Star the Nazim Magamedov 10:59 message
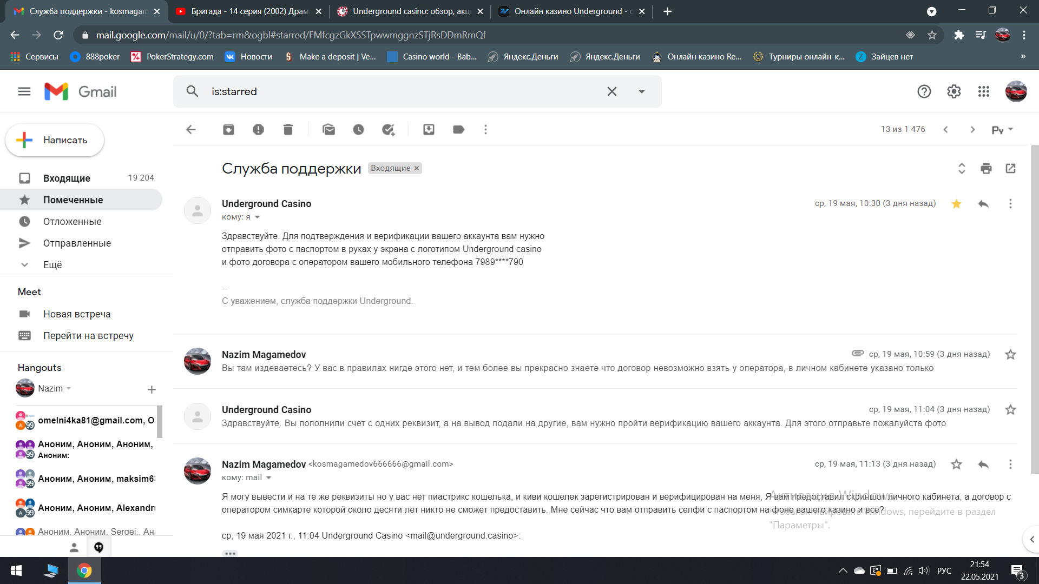 pyautogui.click(x=1010, y=354)
